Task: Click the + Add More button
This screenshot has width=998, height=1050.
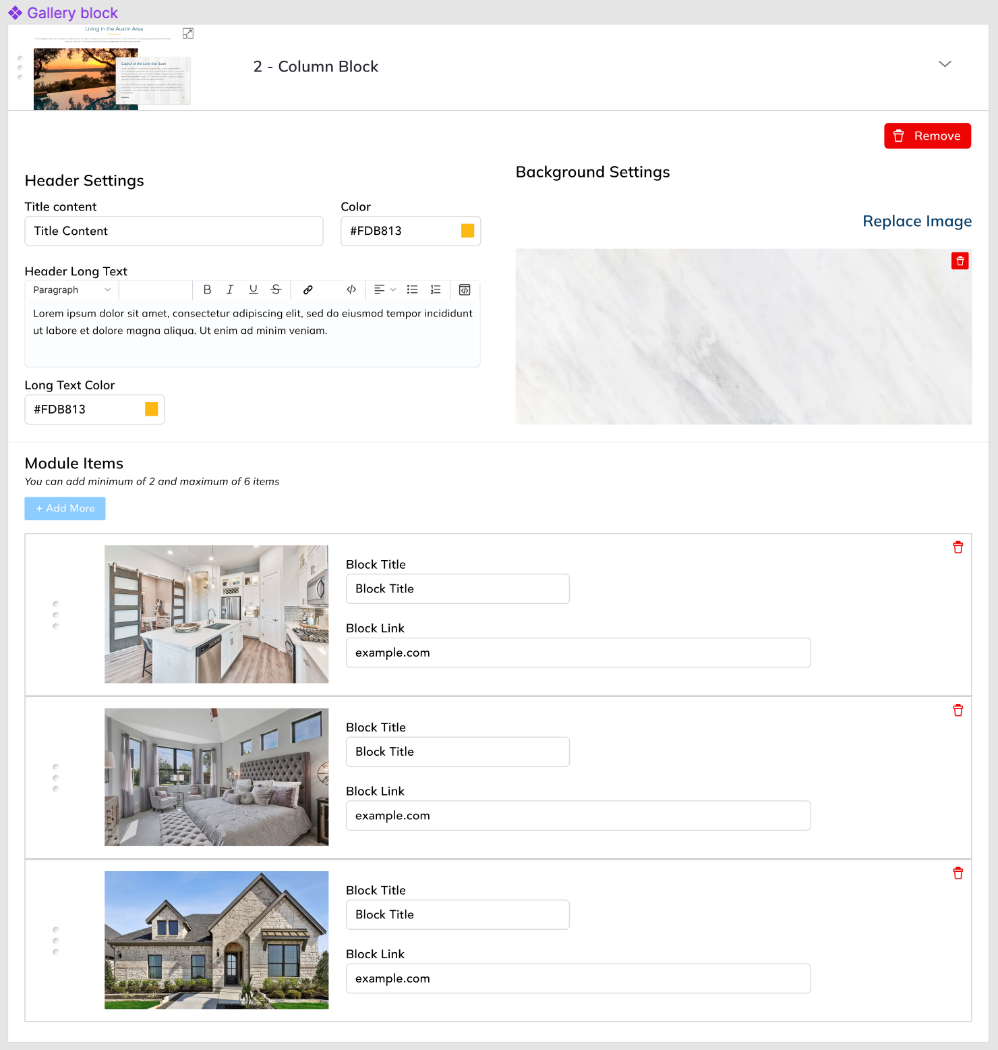Action: [x=65, y=508]
